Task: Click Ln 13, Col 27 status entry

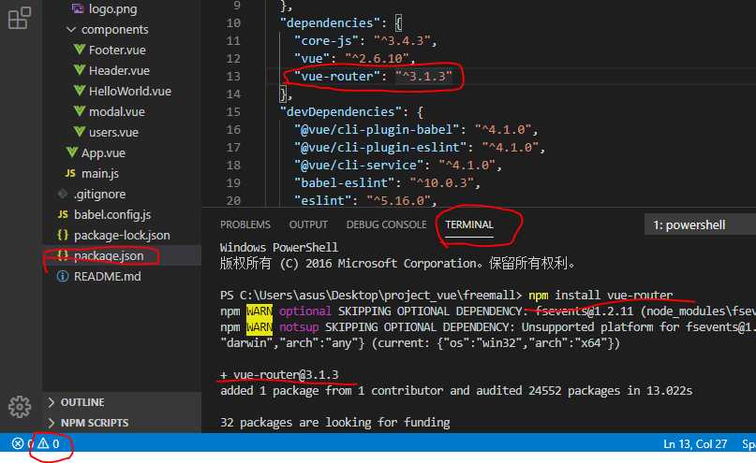Action: tap(695, 443)
